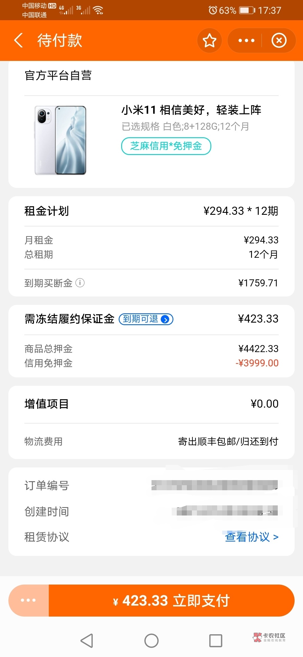Tap the 物流费用 shipping row

pyautogui.click(x=151, y=441)
